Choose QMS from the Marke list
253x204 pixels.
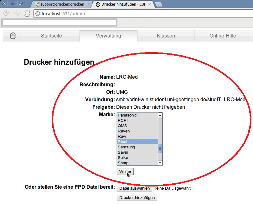pos(137,126)
